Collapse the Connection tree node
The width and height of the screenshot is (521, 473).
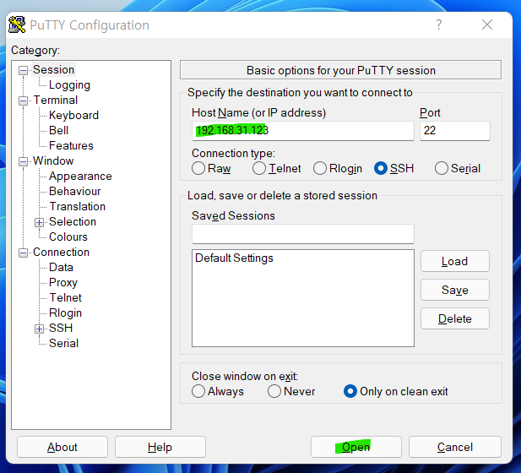pos(24,253)
